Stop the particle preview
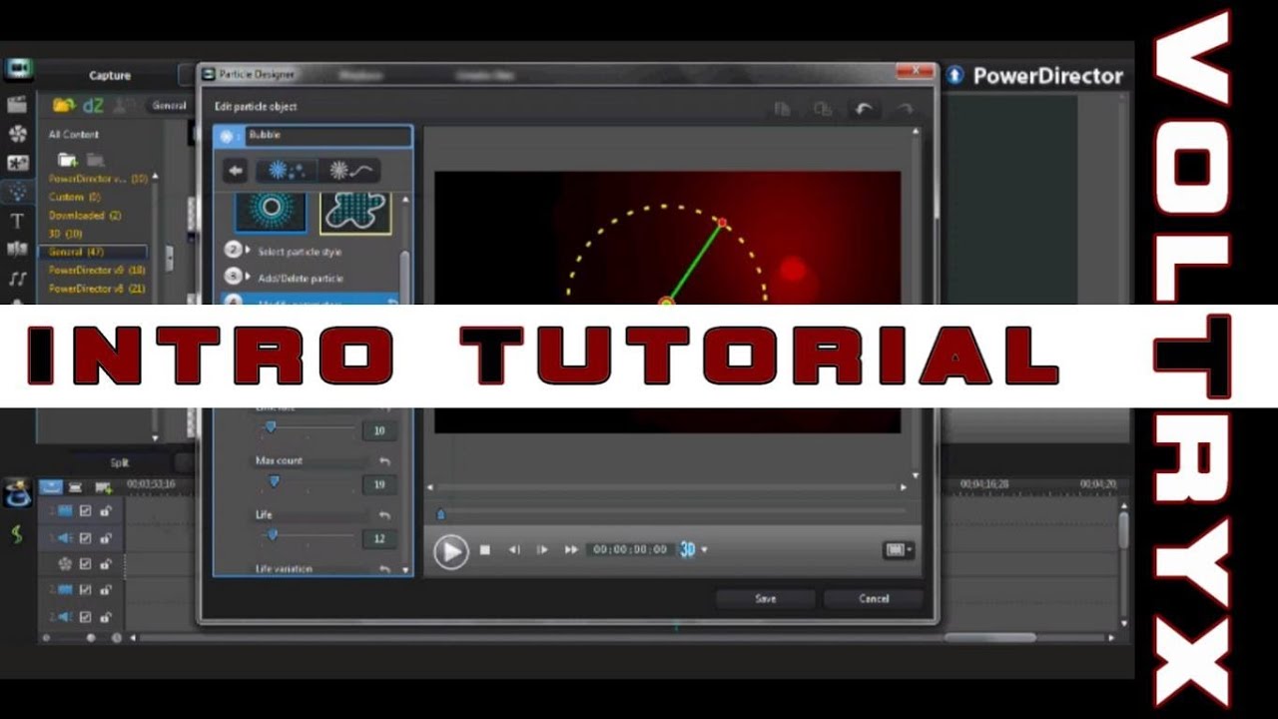 pos(485,549)
